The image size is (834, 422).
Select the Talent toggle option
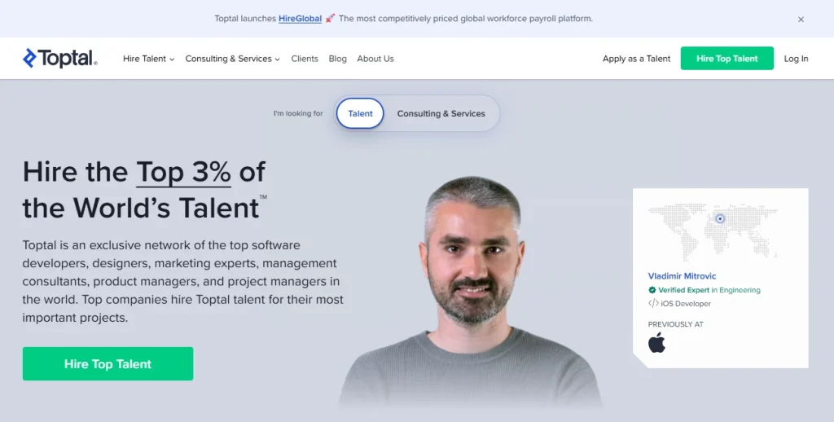click(x=360, y=113)
